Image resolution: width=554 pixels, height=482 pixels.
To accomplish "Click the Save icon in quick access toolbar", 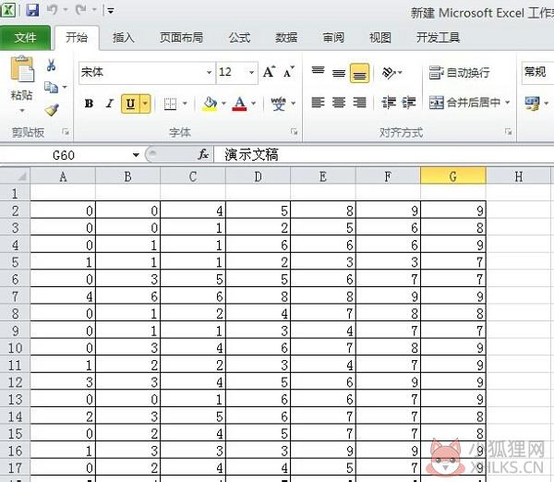I will [x=32, y=10].
